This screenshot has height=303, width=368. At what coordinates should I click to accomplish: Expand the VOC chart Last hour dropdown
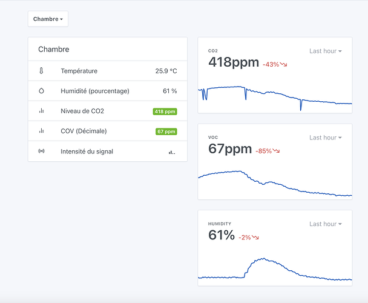(x=325, y=138)
